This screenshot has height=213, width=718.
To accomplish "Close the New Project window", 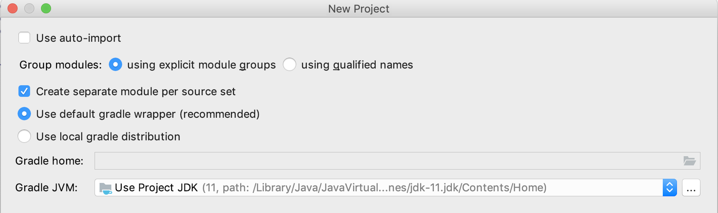I will 13,8.
